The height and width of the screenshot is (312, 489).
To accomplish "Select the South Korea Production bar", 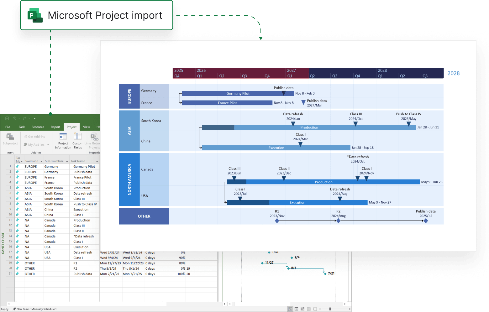I will 309,127.
